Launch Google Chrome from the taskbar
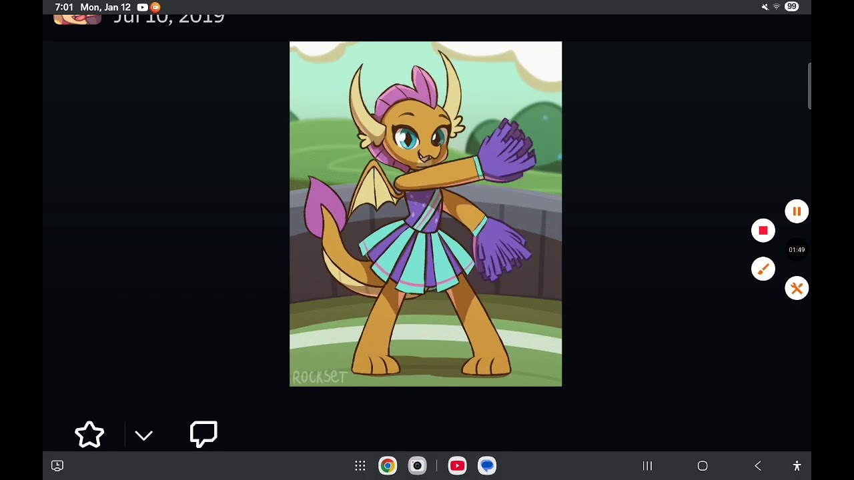 point(388,466)
